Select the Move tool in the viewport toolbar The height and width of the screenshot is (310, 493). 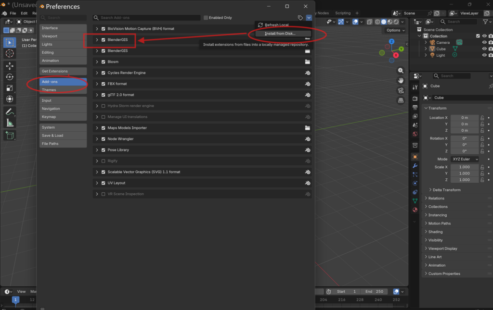tap(10, 65)
